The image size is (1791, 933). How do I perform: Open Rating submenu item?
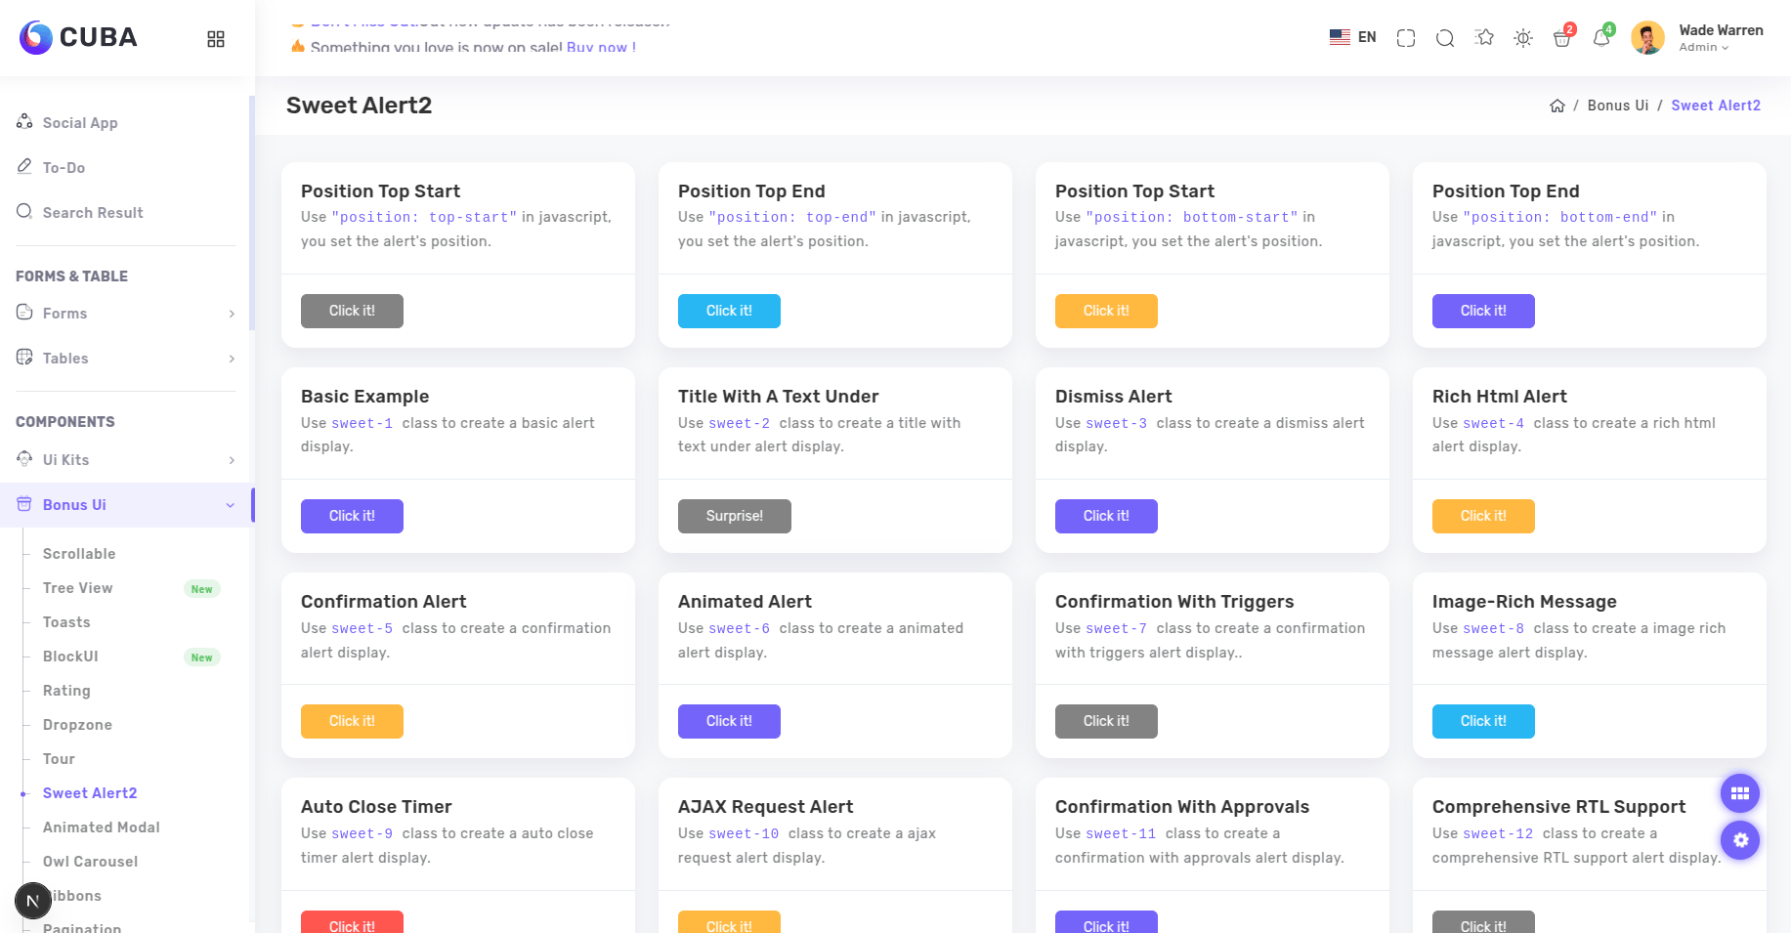point(66,691)
